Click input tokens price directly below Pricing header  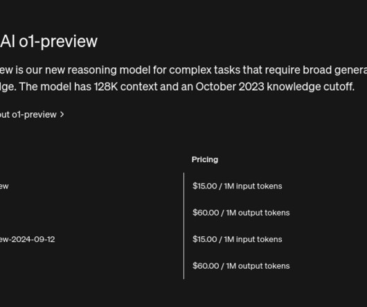[x=237, y=186]
